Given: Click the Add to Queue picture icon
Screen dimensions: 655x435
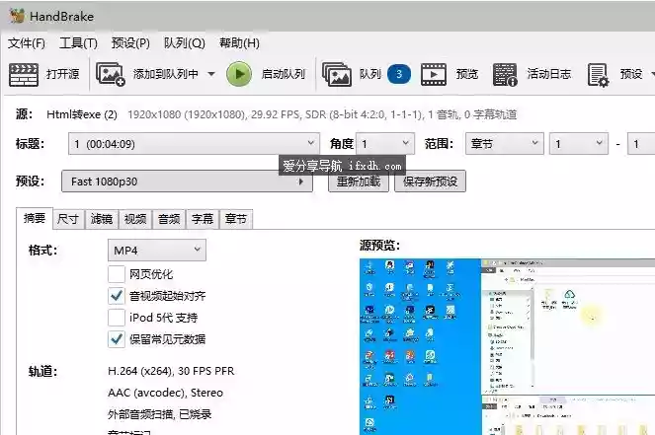Looking at the screenshot, I should 111,74.
